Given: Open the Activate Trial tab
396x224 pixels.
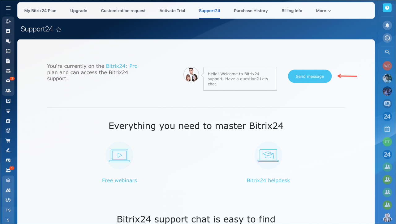Looking at the screenshot, I should (x=172, y=10).
